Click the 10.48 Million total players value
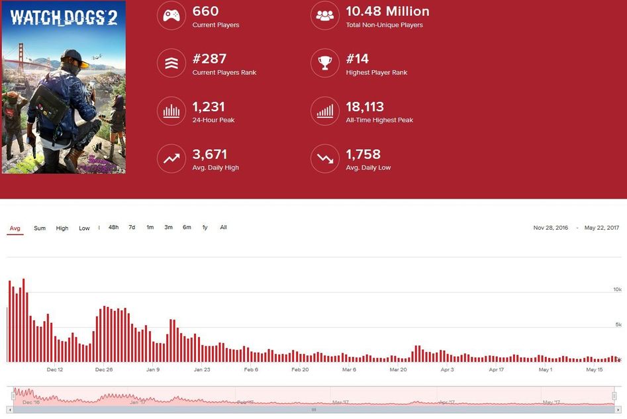Screen dimensions: 627x419 387,11
